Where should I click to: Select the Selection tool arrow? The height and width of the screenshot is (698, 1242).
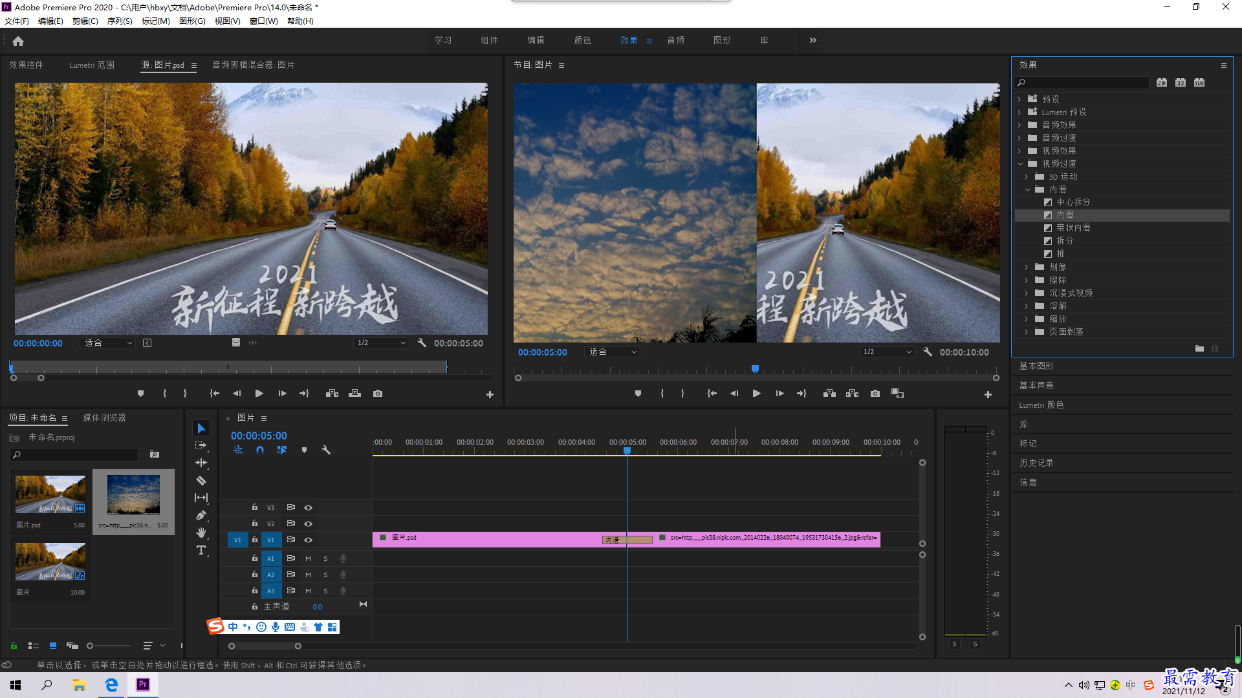[201, 428]
